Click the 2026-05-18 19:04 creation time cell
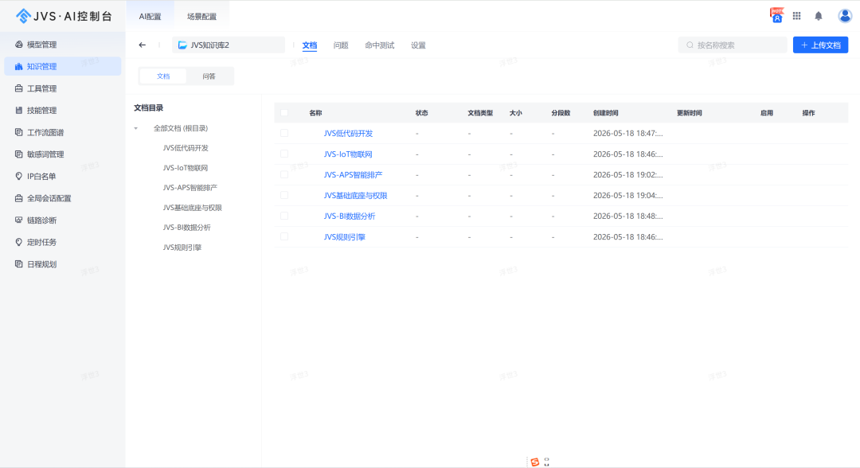 628,195
